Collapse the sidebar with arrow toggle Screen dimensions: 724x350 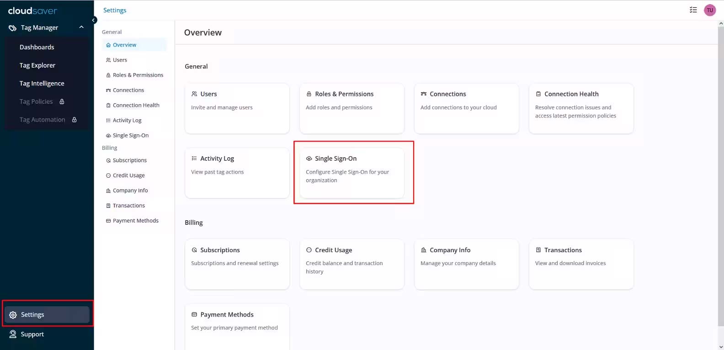point(94,20)
